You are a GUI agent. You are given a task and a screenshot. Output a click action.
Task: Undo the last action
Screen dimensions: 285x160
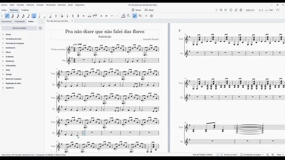coord(278,10)
